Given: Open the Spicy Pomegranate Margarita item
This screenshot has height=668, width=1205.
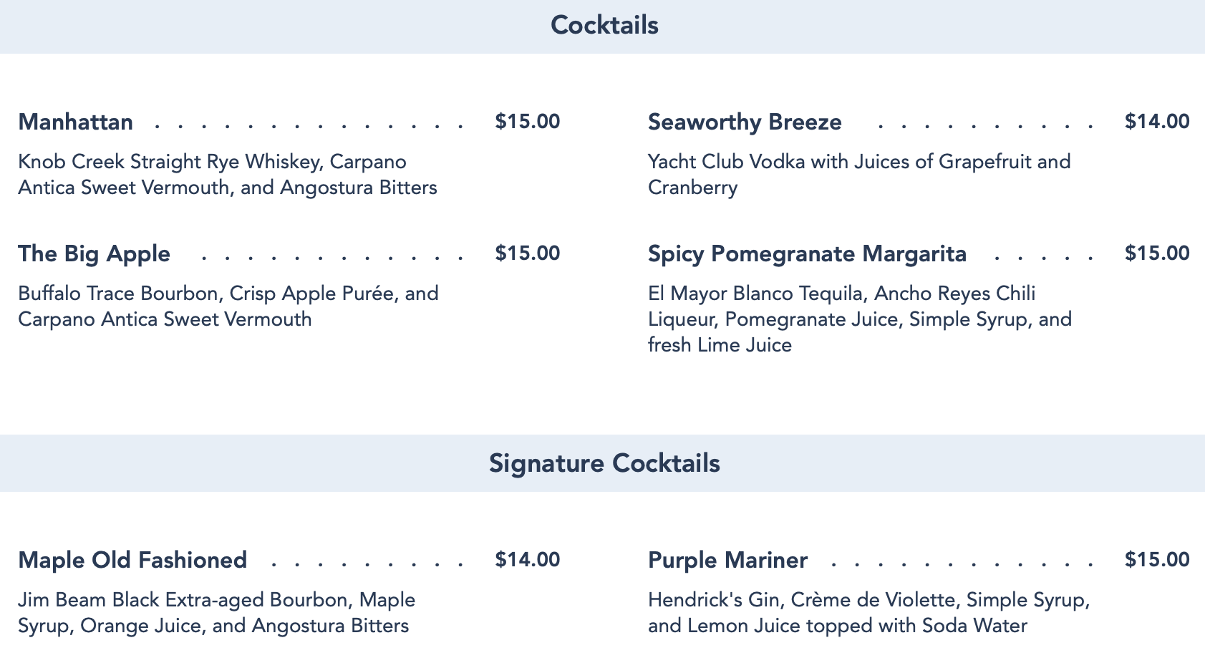Looking at the screenshot, I should pos(807,254).
